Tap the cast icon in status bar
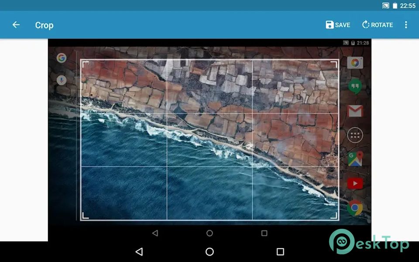Screen dimensions: 419x262 click(385, 6)
